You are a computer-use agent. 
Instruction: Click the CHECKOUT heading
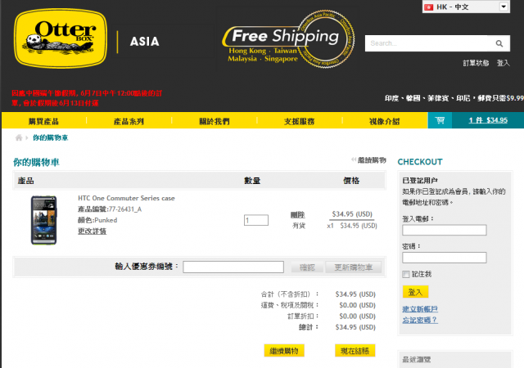coord(420,162)
